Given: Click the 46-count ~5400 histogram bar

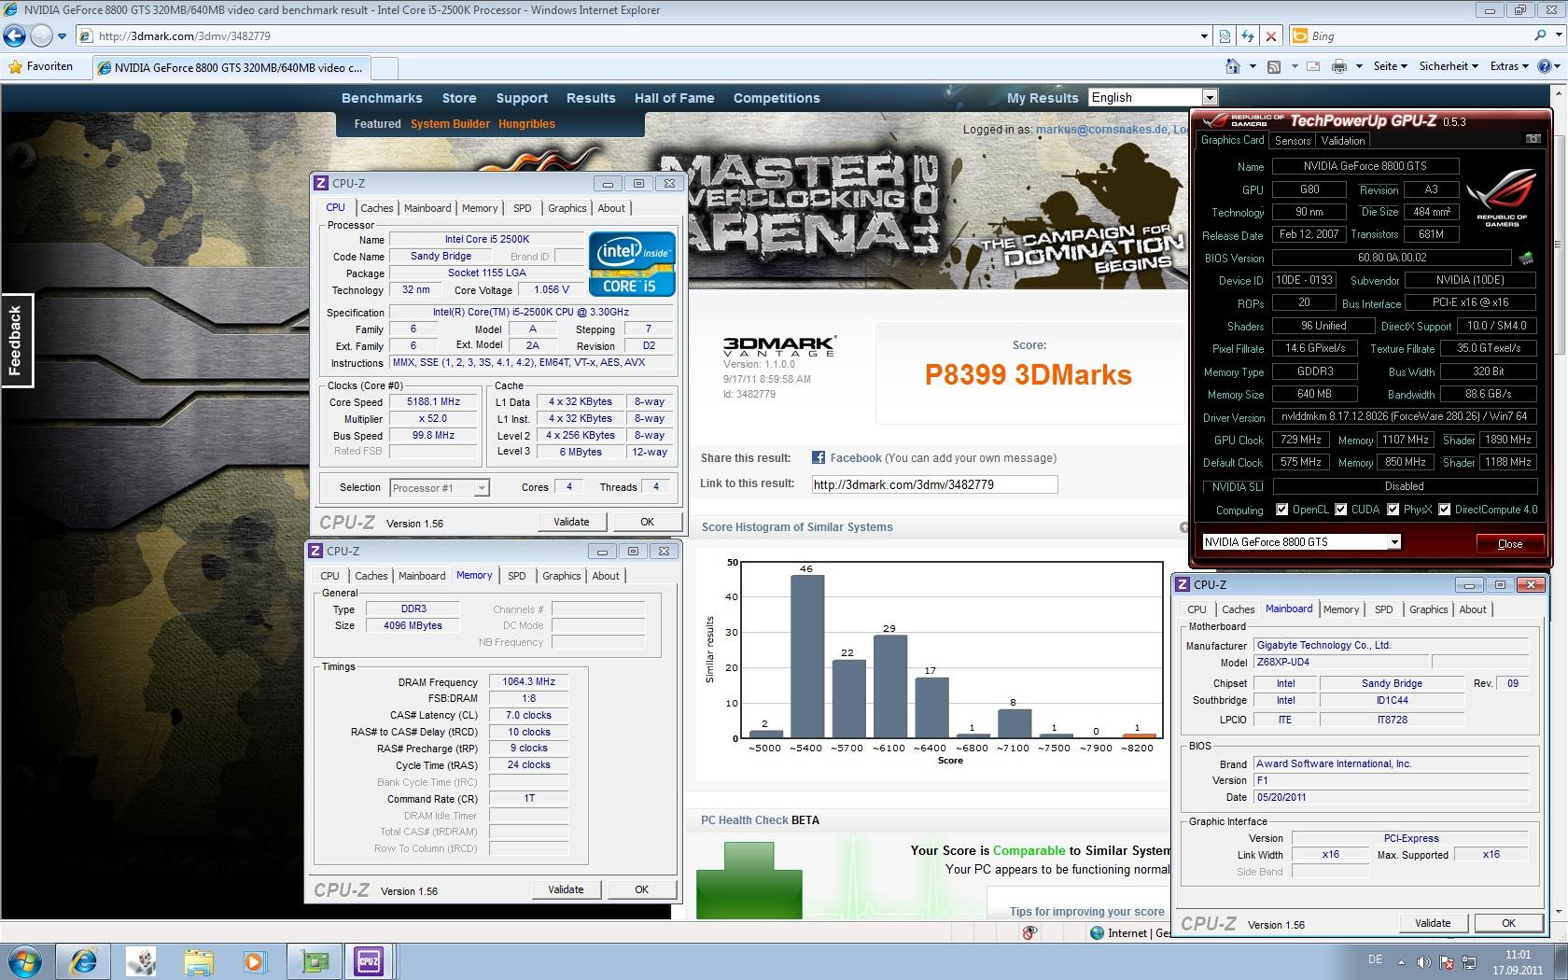Looking at the screenshot, I should [807, 656].
